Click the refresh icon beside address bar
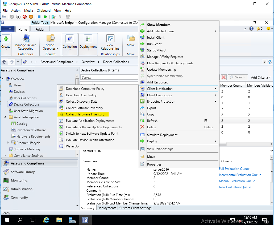This screenshot has height=225, width=274. (x=270, y=62)
